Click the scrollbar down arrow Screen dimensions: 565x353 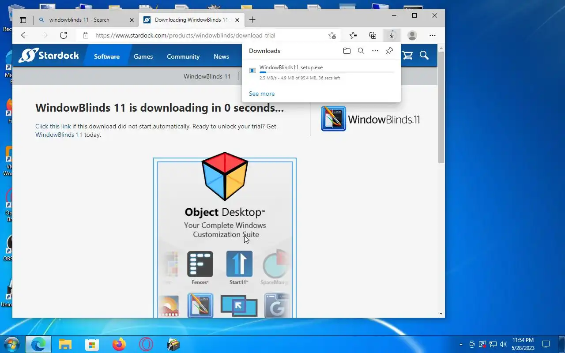[441, 314]
